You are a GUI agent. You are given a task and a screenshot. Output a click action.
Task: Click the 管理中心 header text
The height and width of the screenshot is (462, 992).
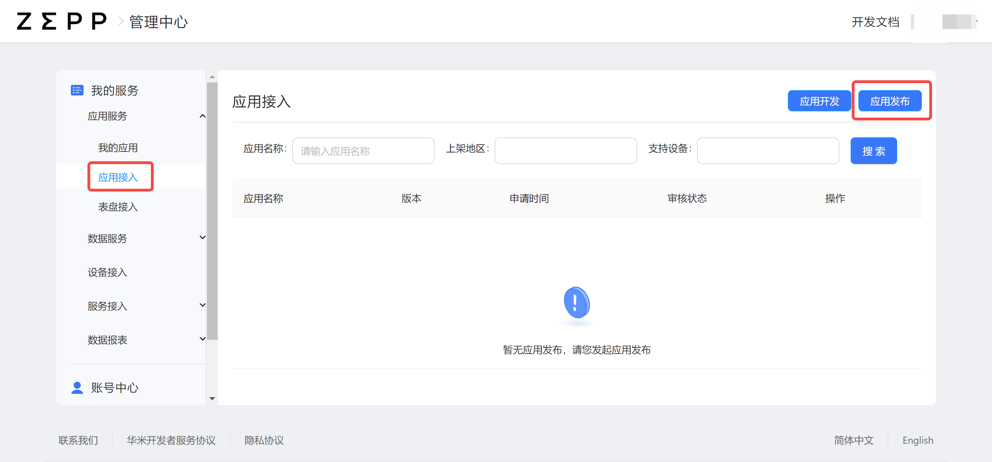[x=159, y=22]
